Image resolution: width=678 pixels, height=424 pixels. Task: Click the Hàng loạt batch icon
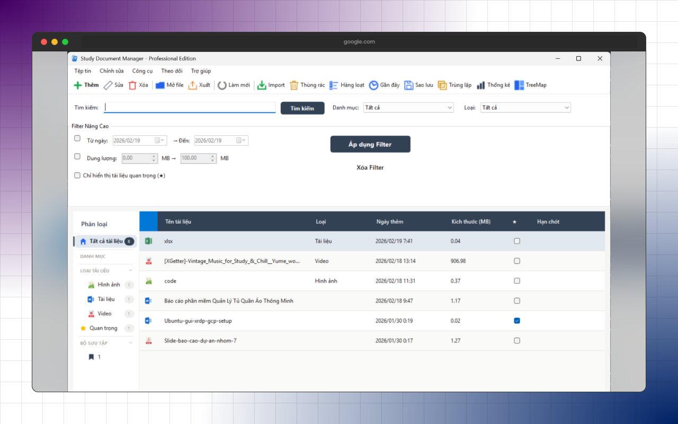click(334, 85)
